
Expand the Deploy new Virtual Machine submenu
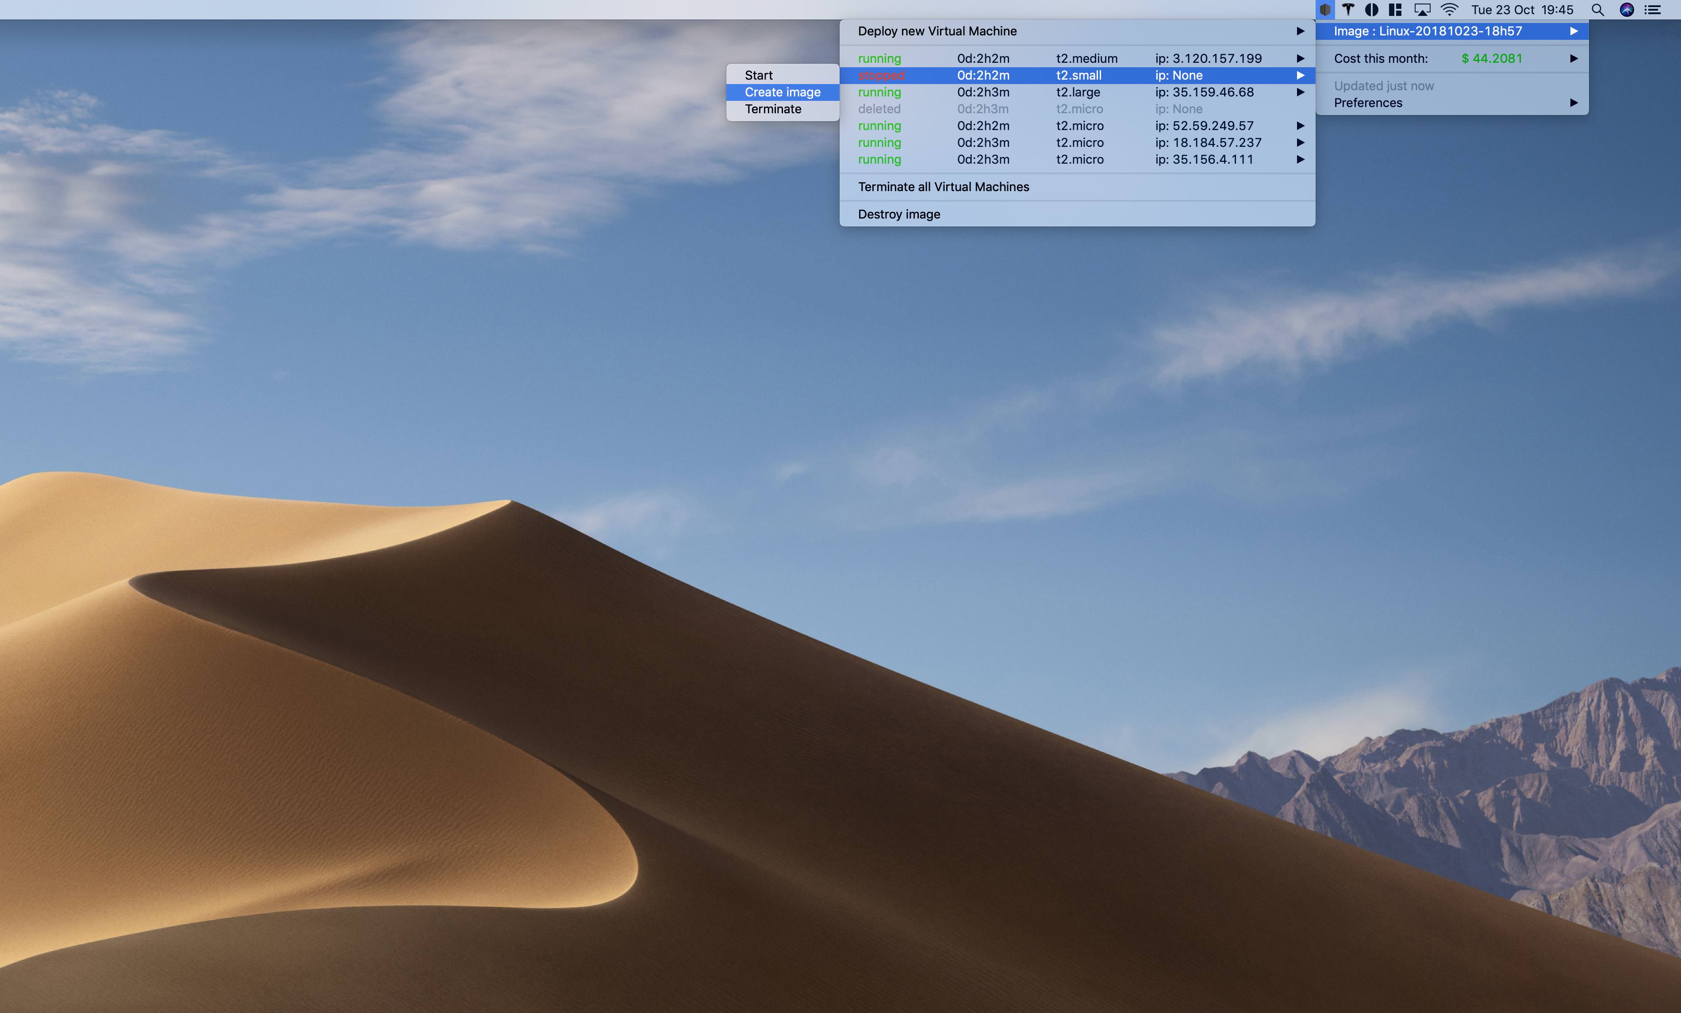pyautogui.click(x=1300, y=31)
